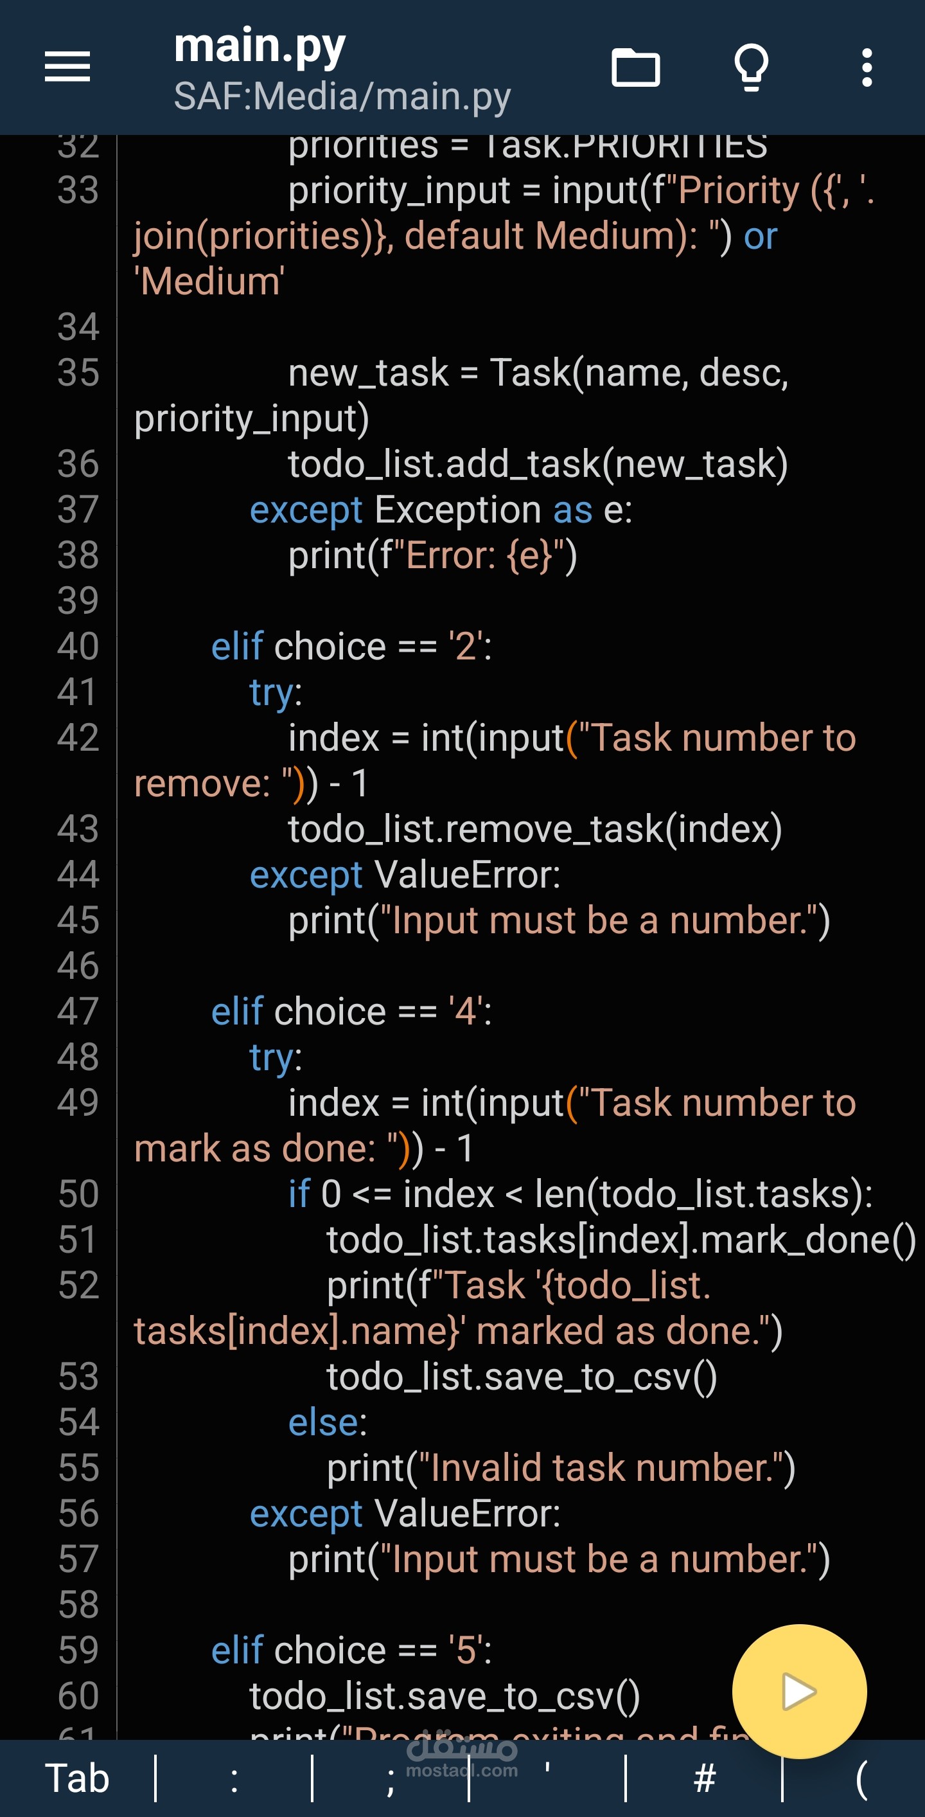
Task: Click the "elif choice == '2':" line
Action: tap(351, 647)
